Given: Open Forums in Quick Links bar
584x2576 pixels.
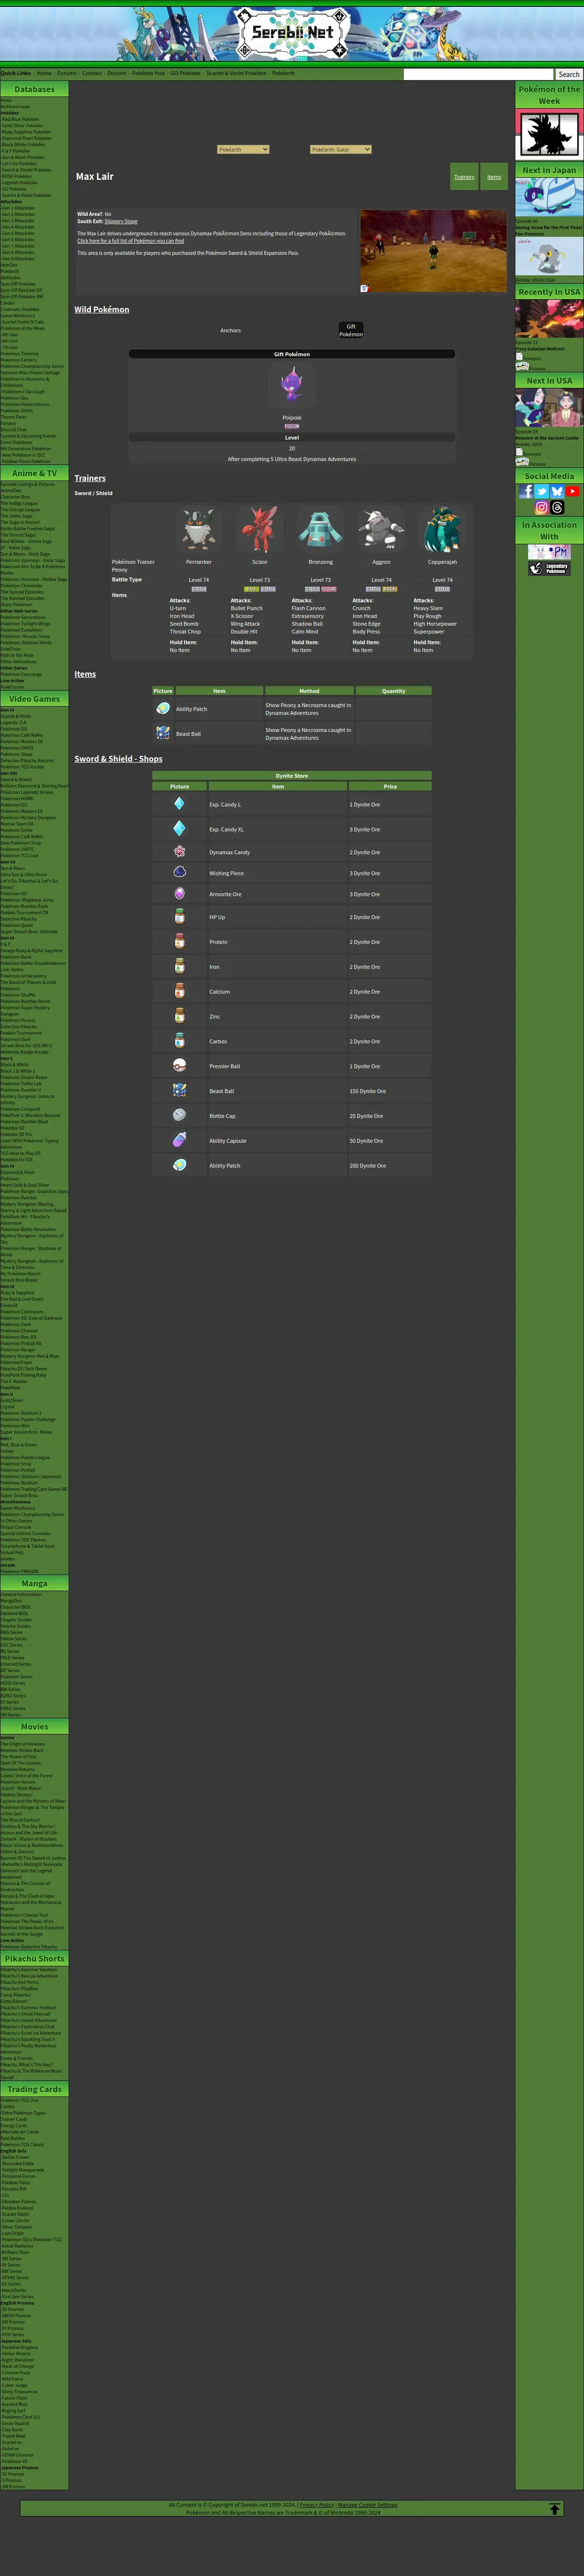Looking at the screenshot, I should pos(67,73).
